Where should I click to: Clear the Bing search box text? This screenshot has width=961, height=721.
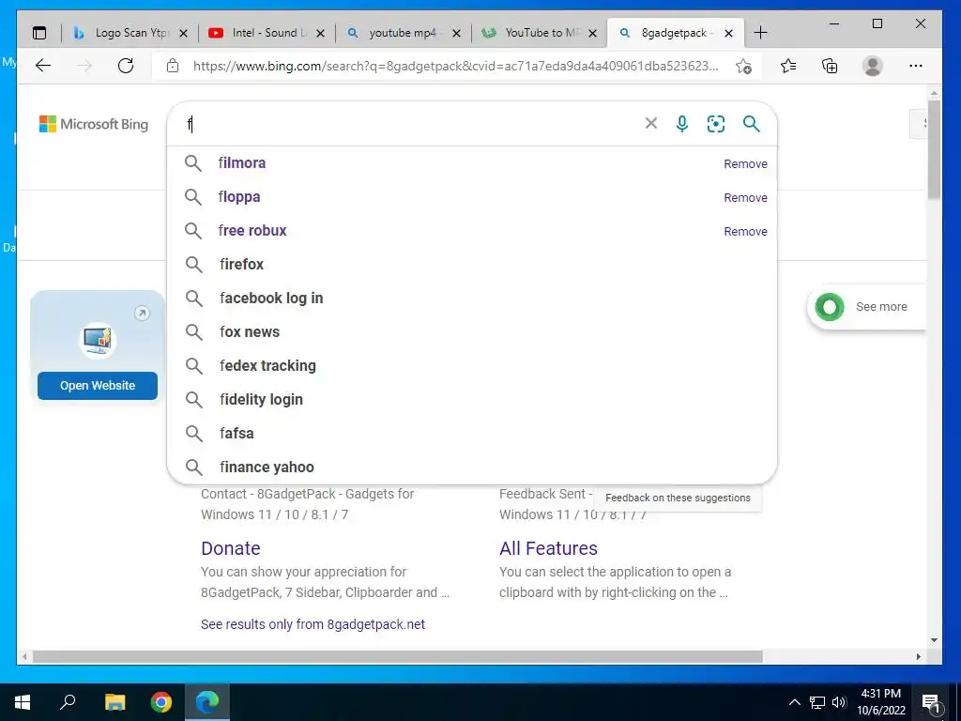click(651, 123)
